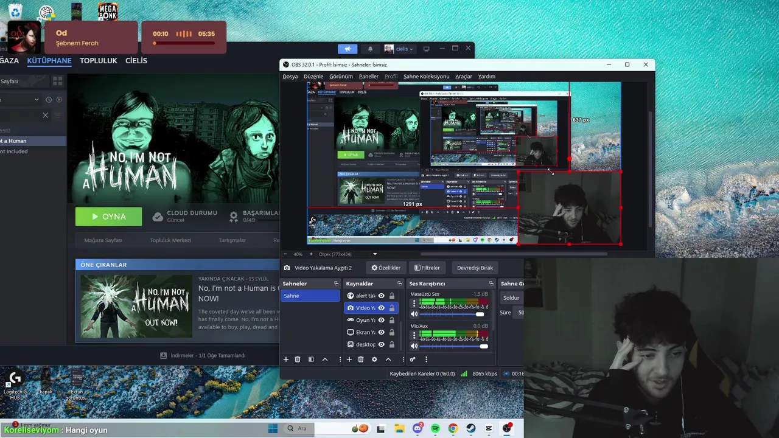Open scene filters icon in Sahneler toolbar
Screen dimensions: 779x438
pos(311,360)
